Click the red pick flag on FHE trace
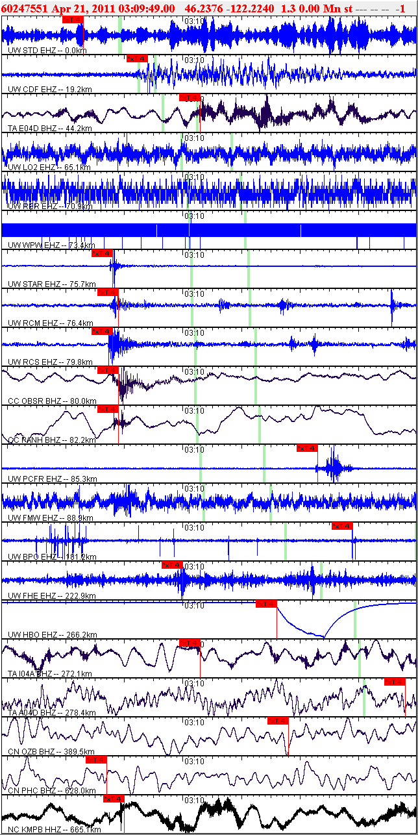Image resolution: width=418 pixels, height=835 pixels. click(172, 565)
